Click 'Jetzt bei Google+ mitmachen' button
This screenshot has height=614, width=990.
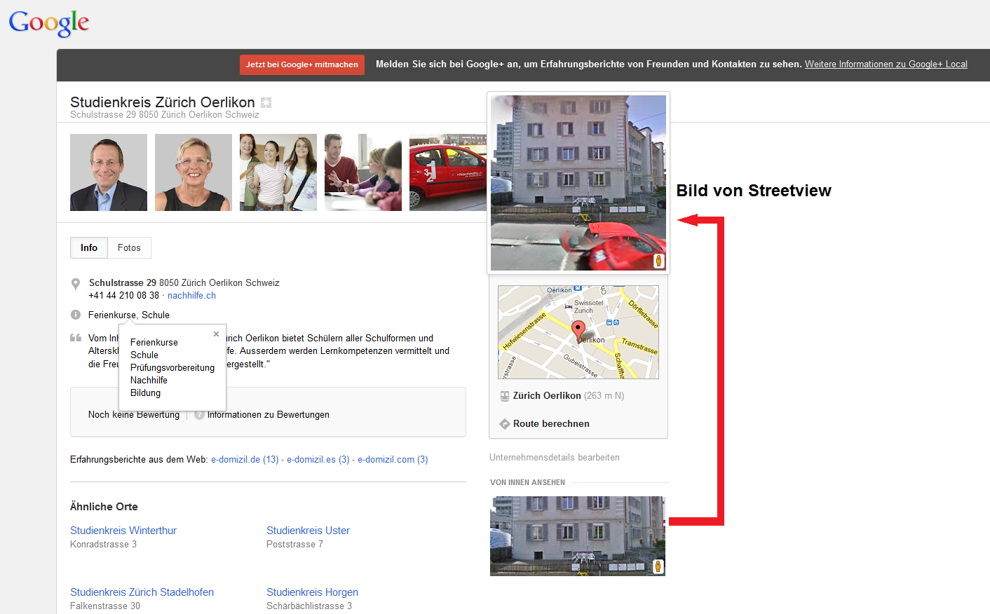[x=302, y=64]
